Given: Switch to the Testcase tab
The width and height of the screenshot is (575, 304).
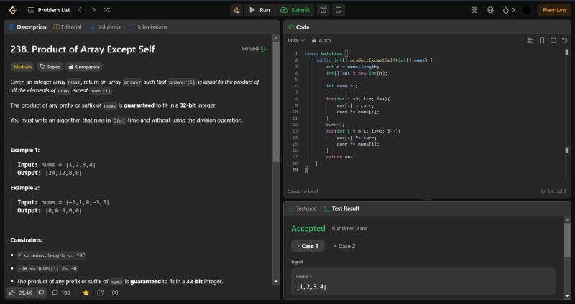Looking at the screenshot, I should (x=303, y=209).
